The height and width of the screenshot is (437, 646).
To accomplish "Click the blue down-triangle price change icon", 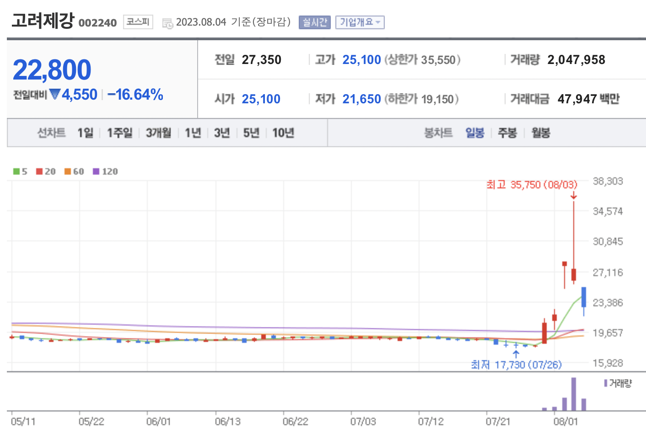I will point(55,95).
